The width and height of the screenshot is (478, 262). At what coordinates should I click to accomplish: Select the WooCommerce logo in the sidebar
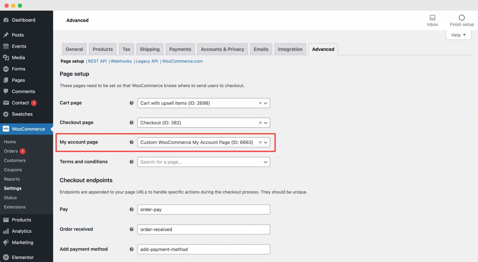click(x=6, y=129)
